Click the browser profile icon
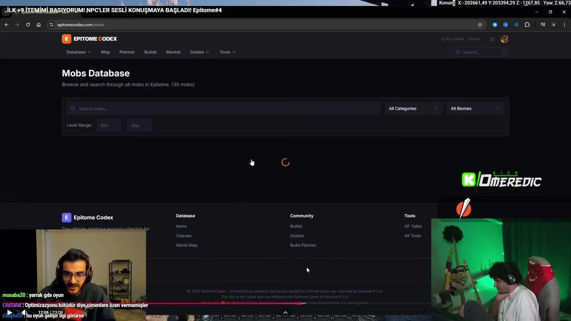Viewport: 571px width, 321px height. click(554, 25)
